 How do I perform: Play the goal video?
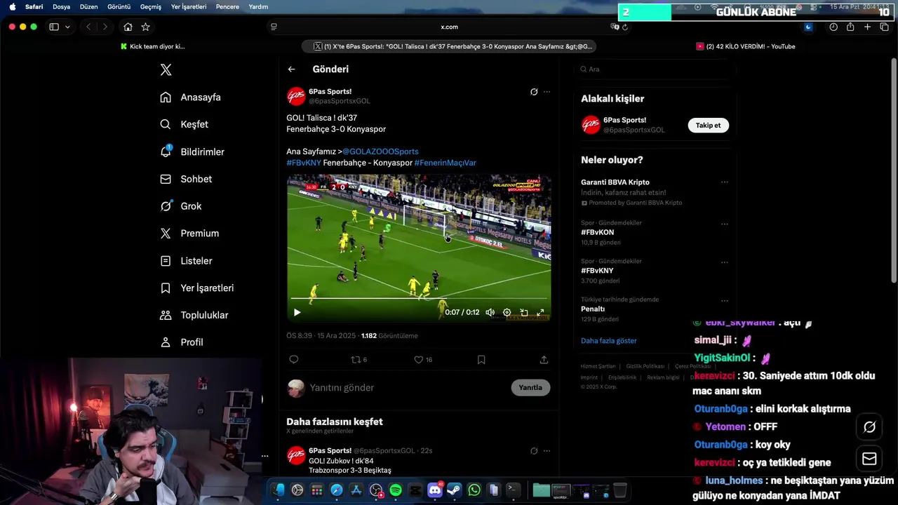pos(297,312)
